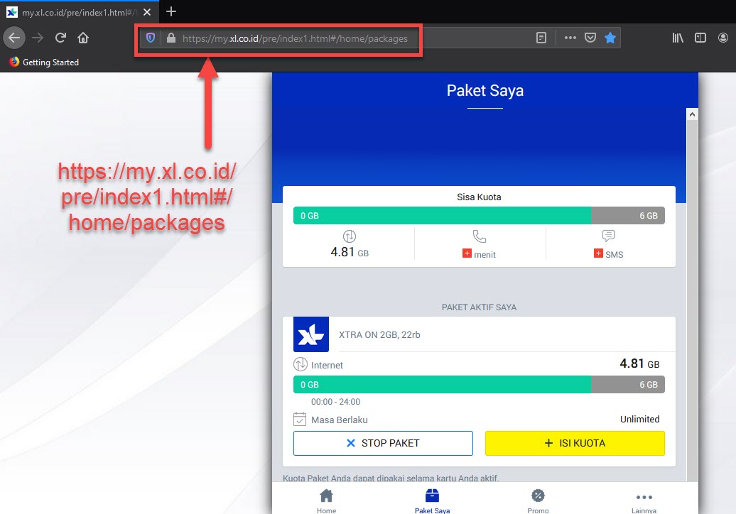Open the Library menu
Screen dimensions: 736x514
(677, 38)
